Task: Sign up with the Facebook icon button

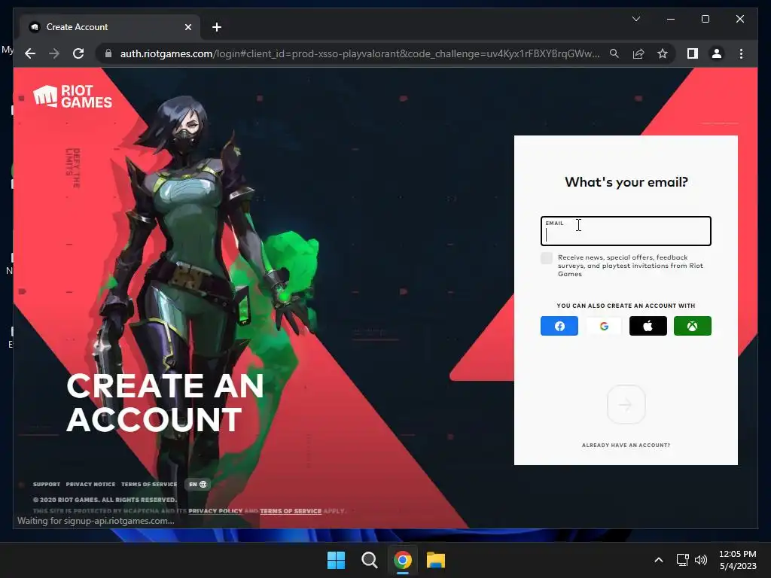Action: (x=559, y=326)
